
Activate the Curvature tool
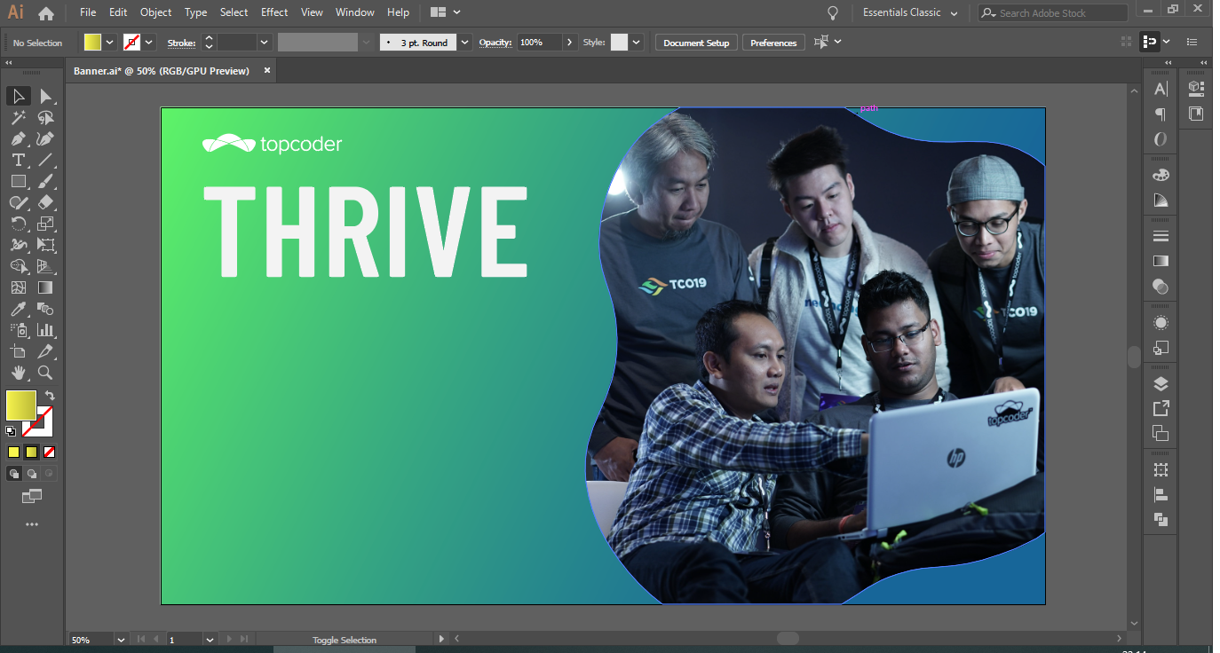(46, 138)
